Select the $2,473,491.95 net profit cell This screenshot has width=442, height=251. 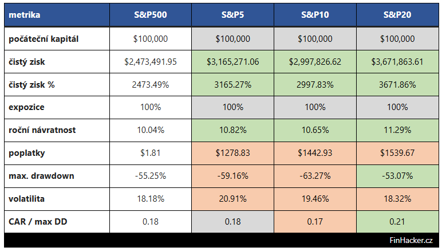(151, 62)
